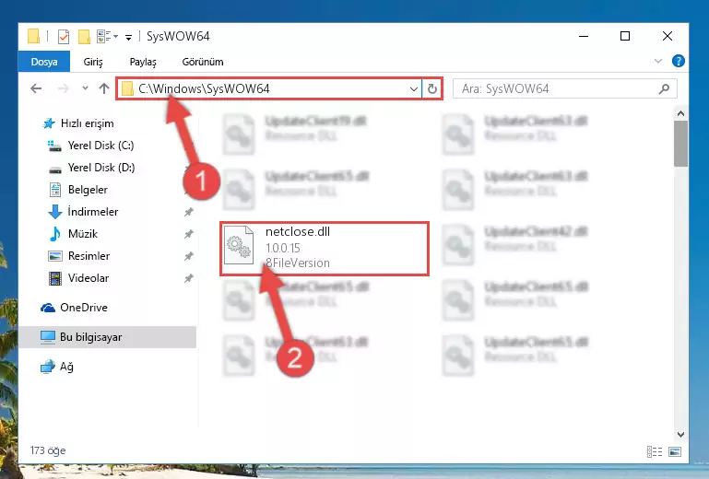Select Hızlı erişim in navigation pane

(87, 123)
